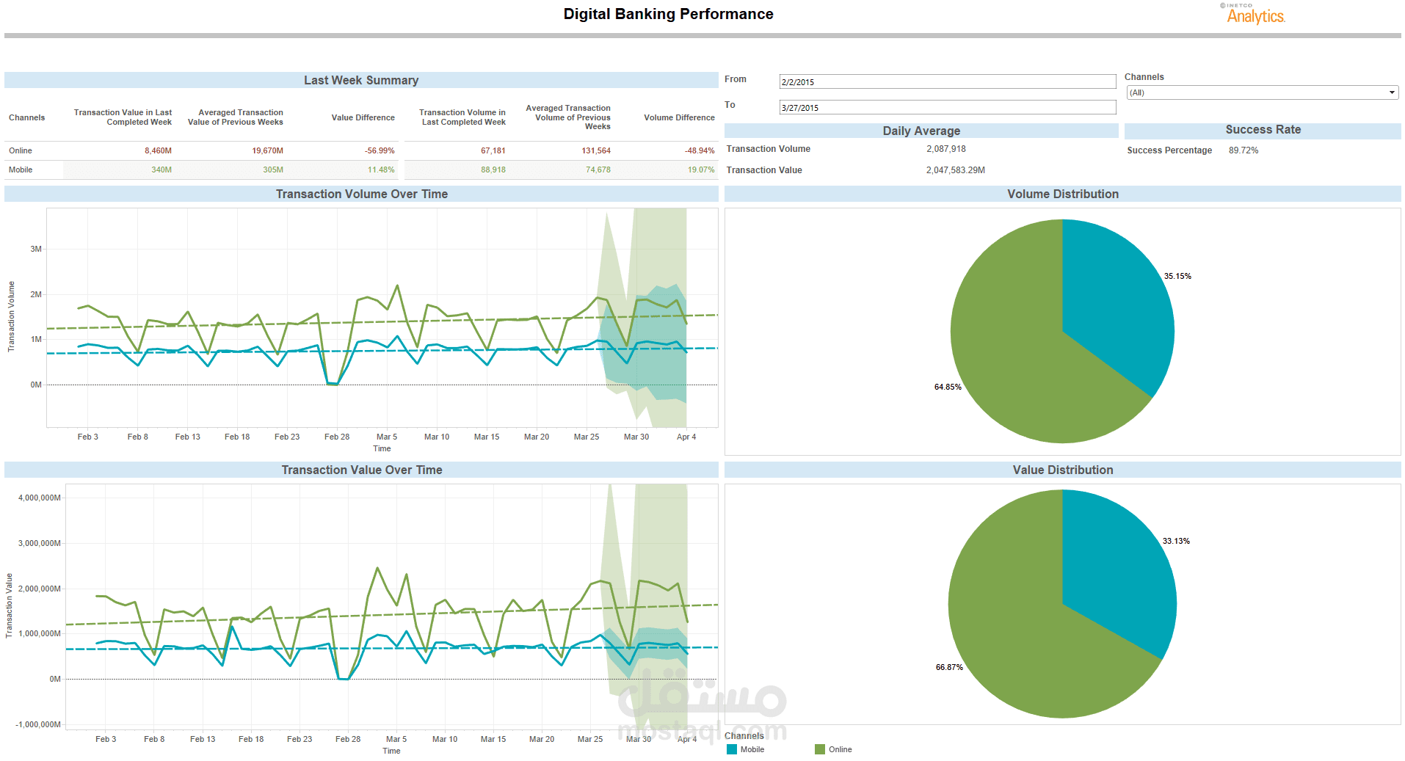
Task: Click the Transaction Volume Over Time header
Action: pyautogui.click(x=361, y=194)
